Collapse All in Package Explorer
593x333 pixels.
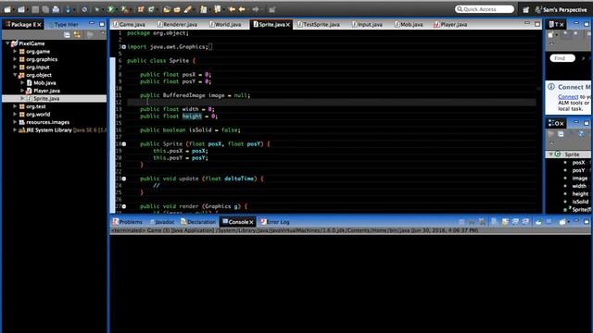(x=67, y=35)
